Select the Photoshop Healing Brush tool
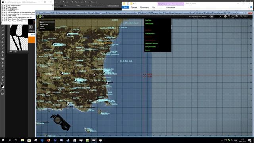254x143 pixels. point(2,35)
